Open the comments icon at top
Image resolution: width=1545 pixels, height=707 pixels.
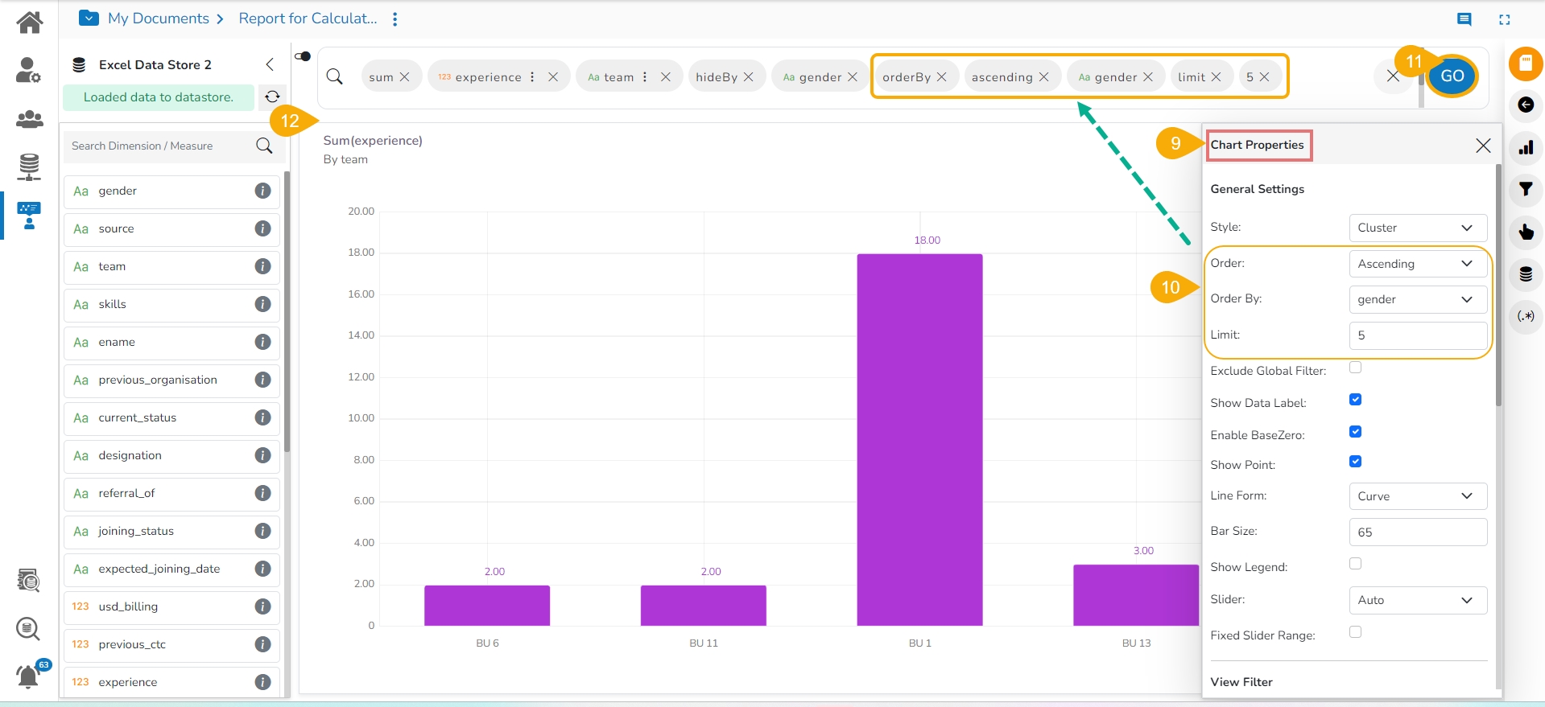pyautogui.click(x=1464, y=19)
